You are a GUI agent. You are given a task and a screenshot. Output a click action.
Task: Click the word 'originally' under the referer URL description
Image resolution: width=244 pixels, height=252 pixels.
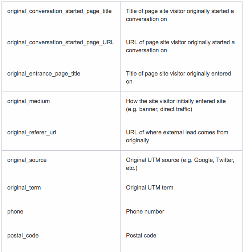click(137, 141)
